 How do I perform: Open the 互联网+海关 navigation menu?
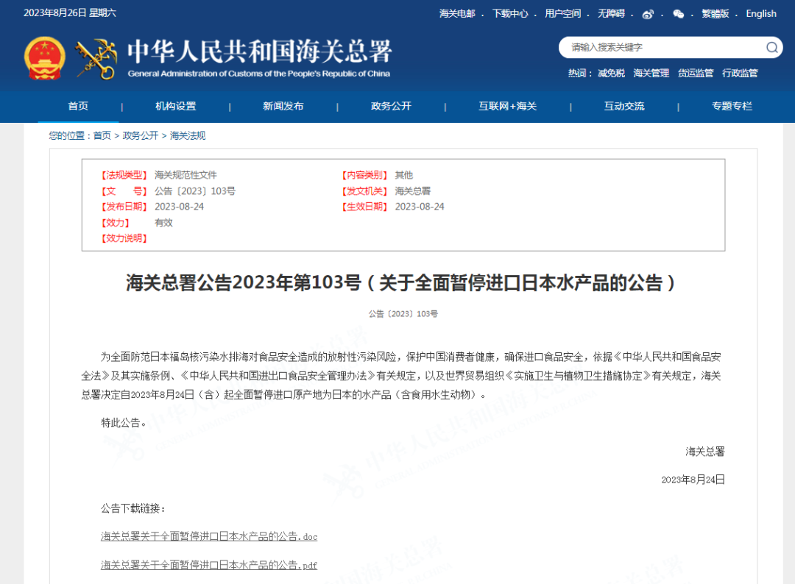[x=508, y=106]
